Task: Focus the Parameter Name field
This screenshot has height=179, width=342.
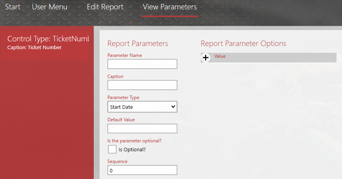Action: 142,64
